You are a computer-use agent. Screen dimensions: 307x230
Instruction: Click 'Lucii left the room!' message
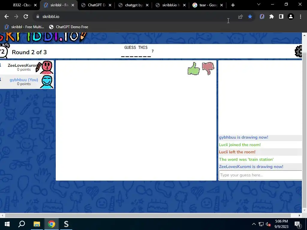point(237,152)
